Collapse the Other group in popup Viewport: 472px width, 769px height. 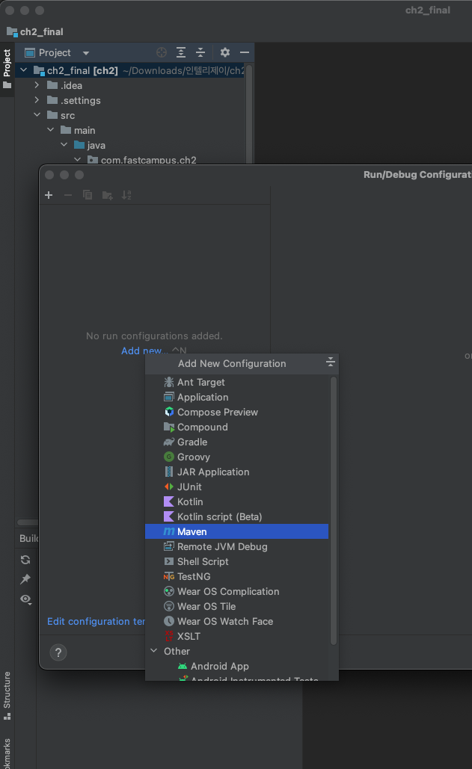[x=154, y=651]
